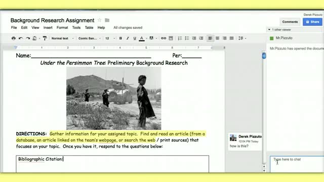The height and width of the screenshot is (182, 324).
Task: Open the line spacing dropdown
Action: [242, 38]
